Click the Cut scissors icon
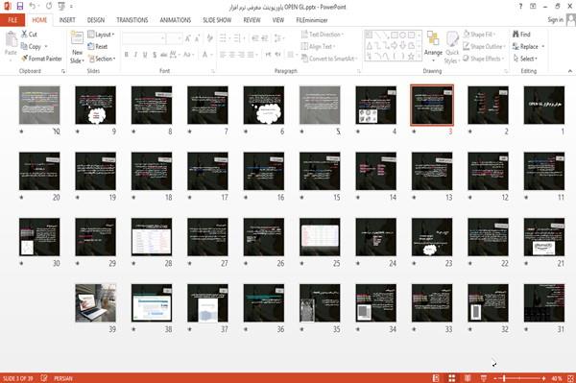The height and width of the screenshot is (383, 576). point(25,35)
